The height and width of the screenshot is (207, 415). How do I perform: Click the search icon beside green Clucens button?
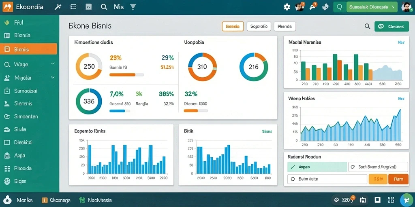point(367,26)
